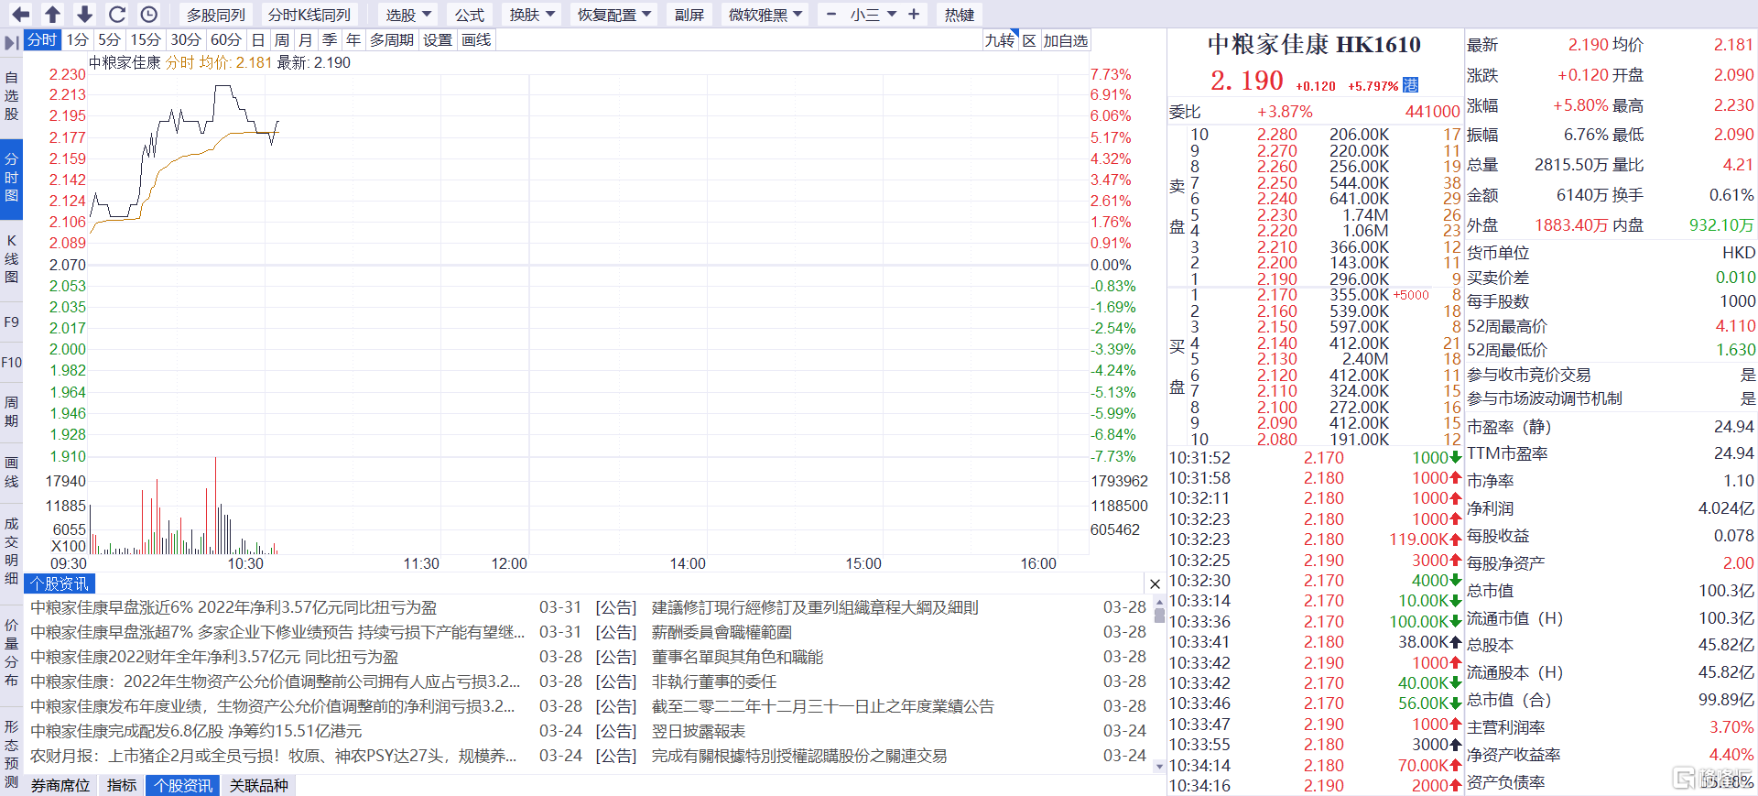Switch to the 周 weekly chart tab
1758x796 pixels.
(282, 40)
